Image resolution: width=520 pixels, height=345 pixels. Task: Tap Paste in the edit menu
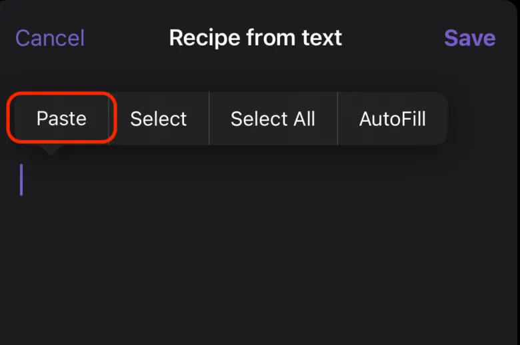61,119
